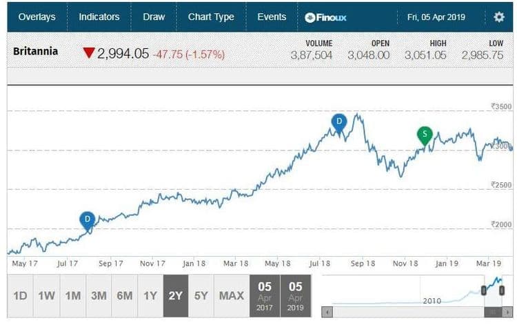Open the Chart Type menu

point(211,17)
